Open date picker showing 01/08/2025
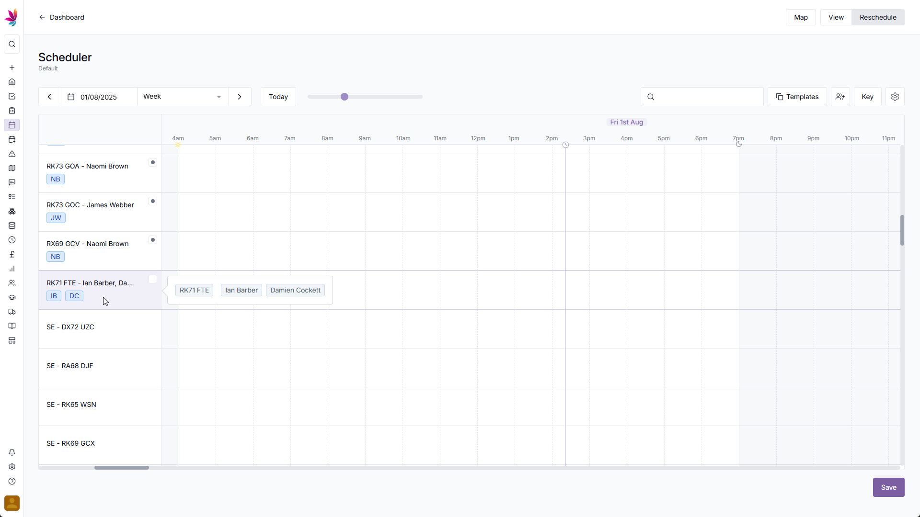This screenshot has width=920, height=517. 99,97
